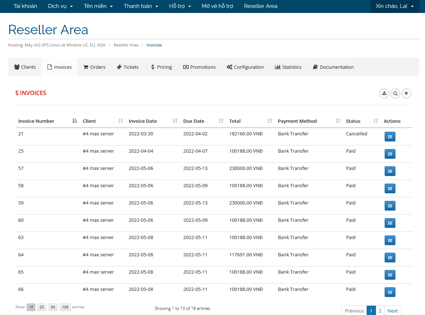Viewport: 425px width, 315px height.
Task: Click the plus icon to add invoice
Action: [x=406, y=94]
